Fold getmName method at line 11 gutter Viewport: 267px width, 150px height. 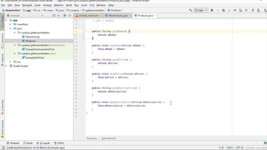[x=85, y=31]
